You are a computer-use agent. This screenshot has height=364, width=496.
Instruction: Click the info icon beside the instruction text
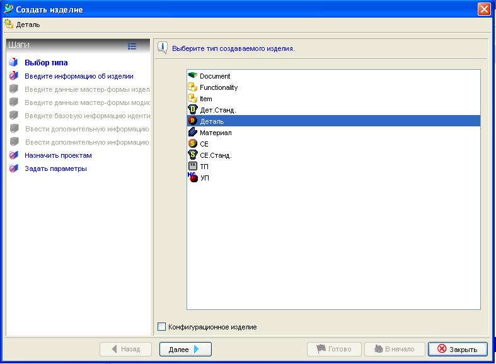(x=163, y=48)
